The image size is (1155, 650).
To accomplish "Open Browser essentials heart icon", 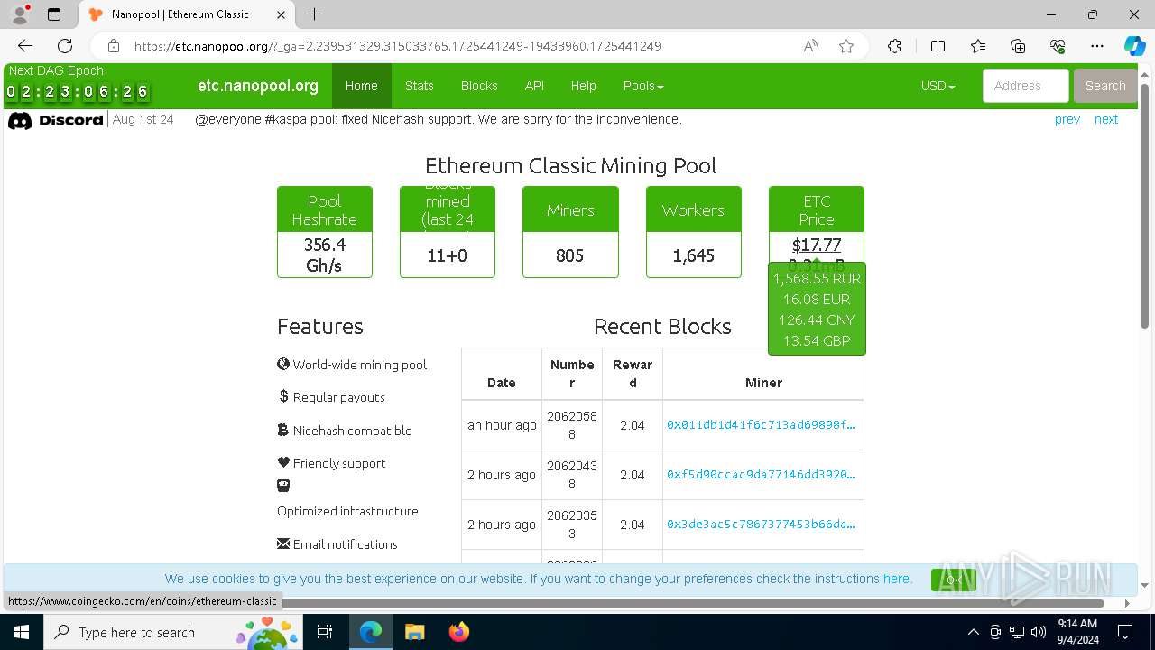I will click(x=1058, y=46).
